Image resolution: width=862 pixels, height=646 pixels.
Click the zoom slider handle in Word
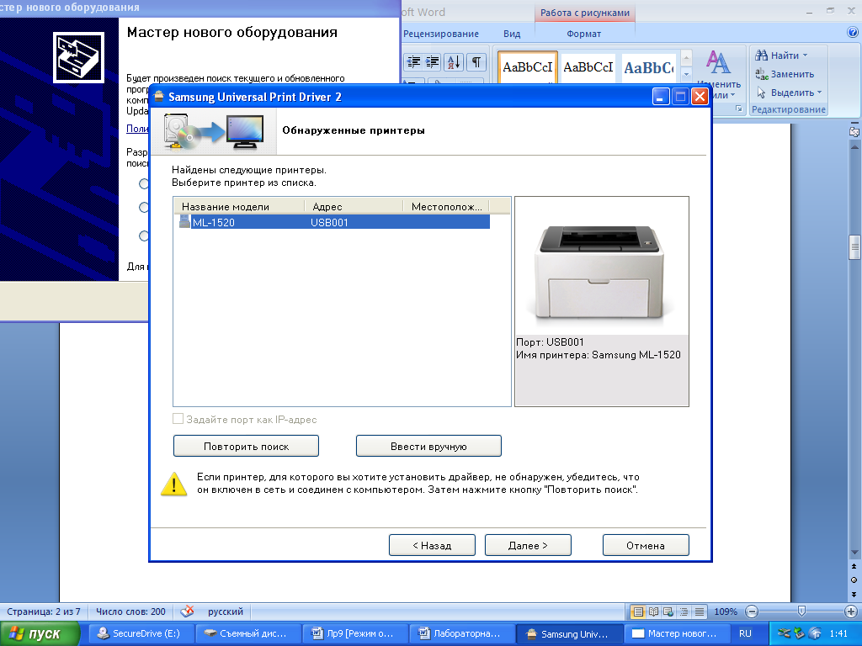pos(801,612)
